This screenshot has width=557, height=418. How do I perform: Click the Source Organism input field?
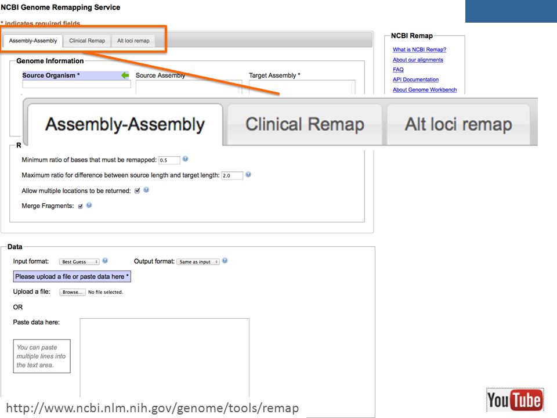(x=77, y=84)
